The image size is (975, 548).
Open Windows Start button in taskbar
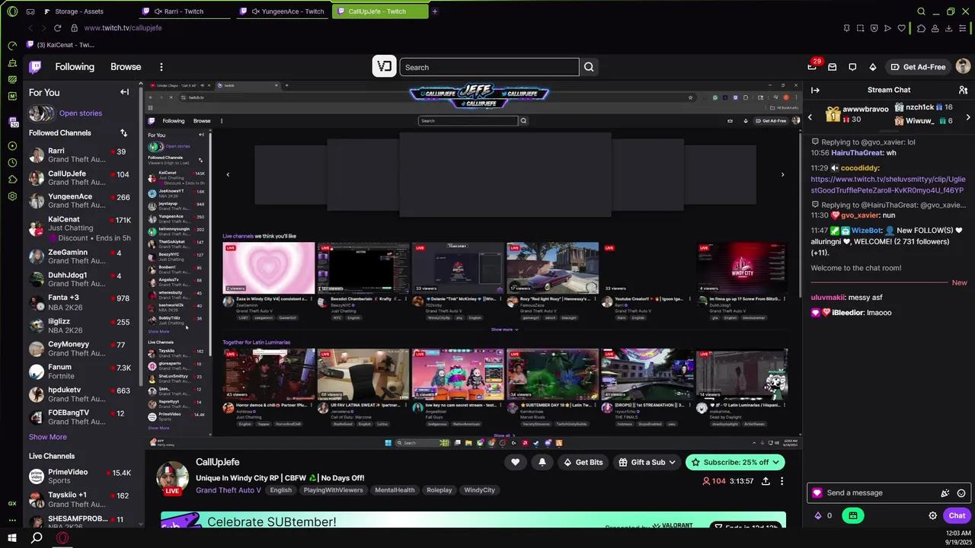click(x=11, y=537)
